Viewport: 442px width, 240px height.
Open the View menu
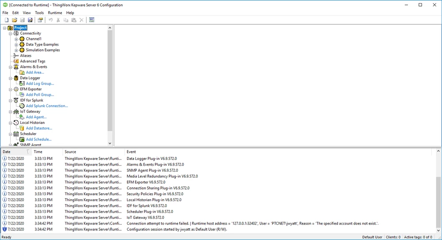click(27, 13)
